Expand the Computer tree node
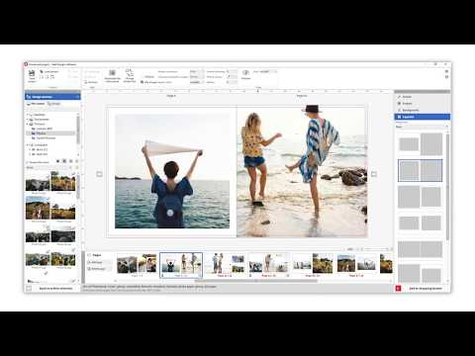Screen dimensions: 475x356 (x=28, y=145)
